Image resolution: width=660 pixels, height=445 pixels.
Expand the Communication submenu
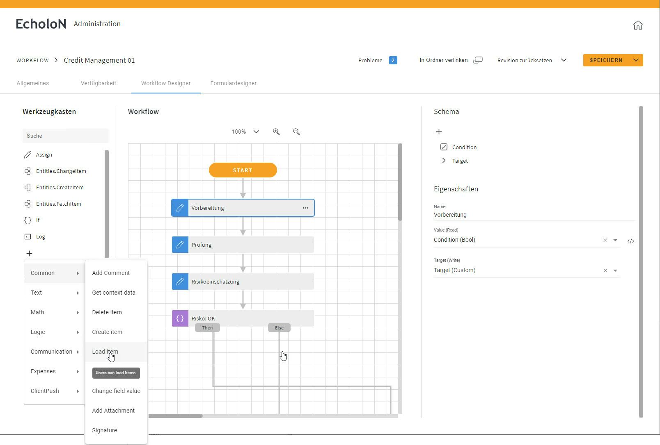click(55, 352)
